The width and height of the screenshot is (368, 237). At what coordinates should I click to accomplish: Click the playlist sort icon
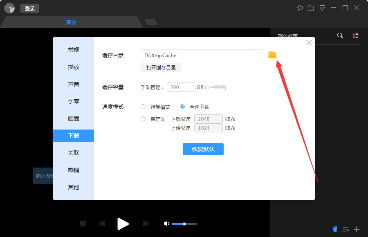pos(346,229)
